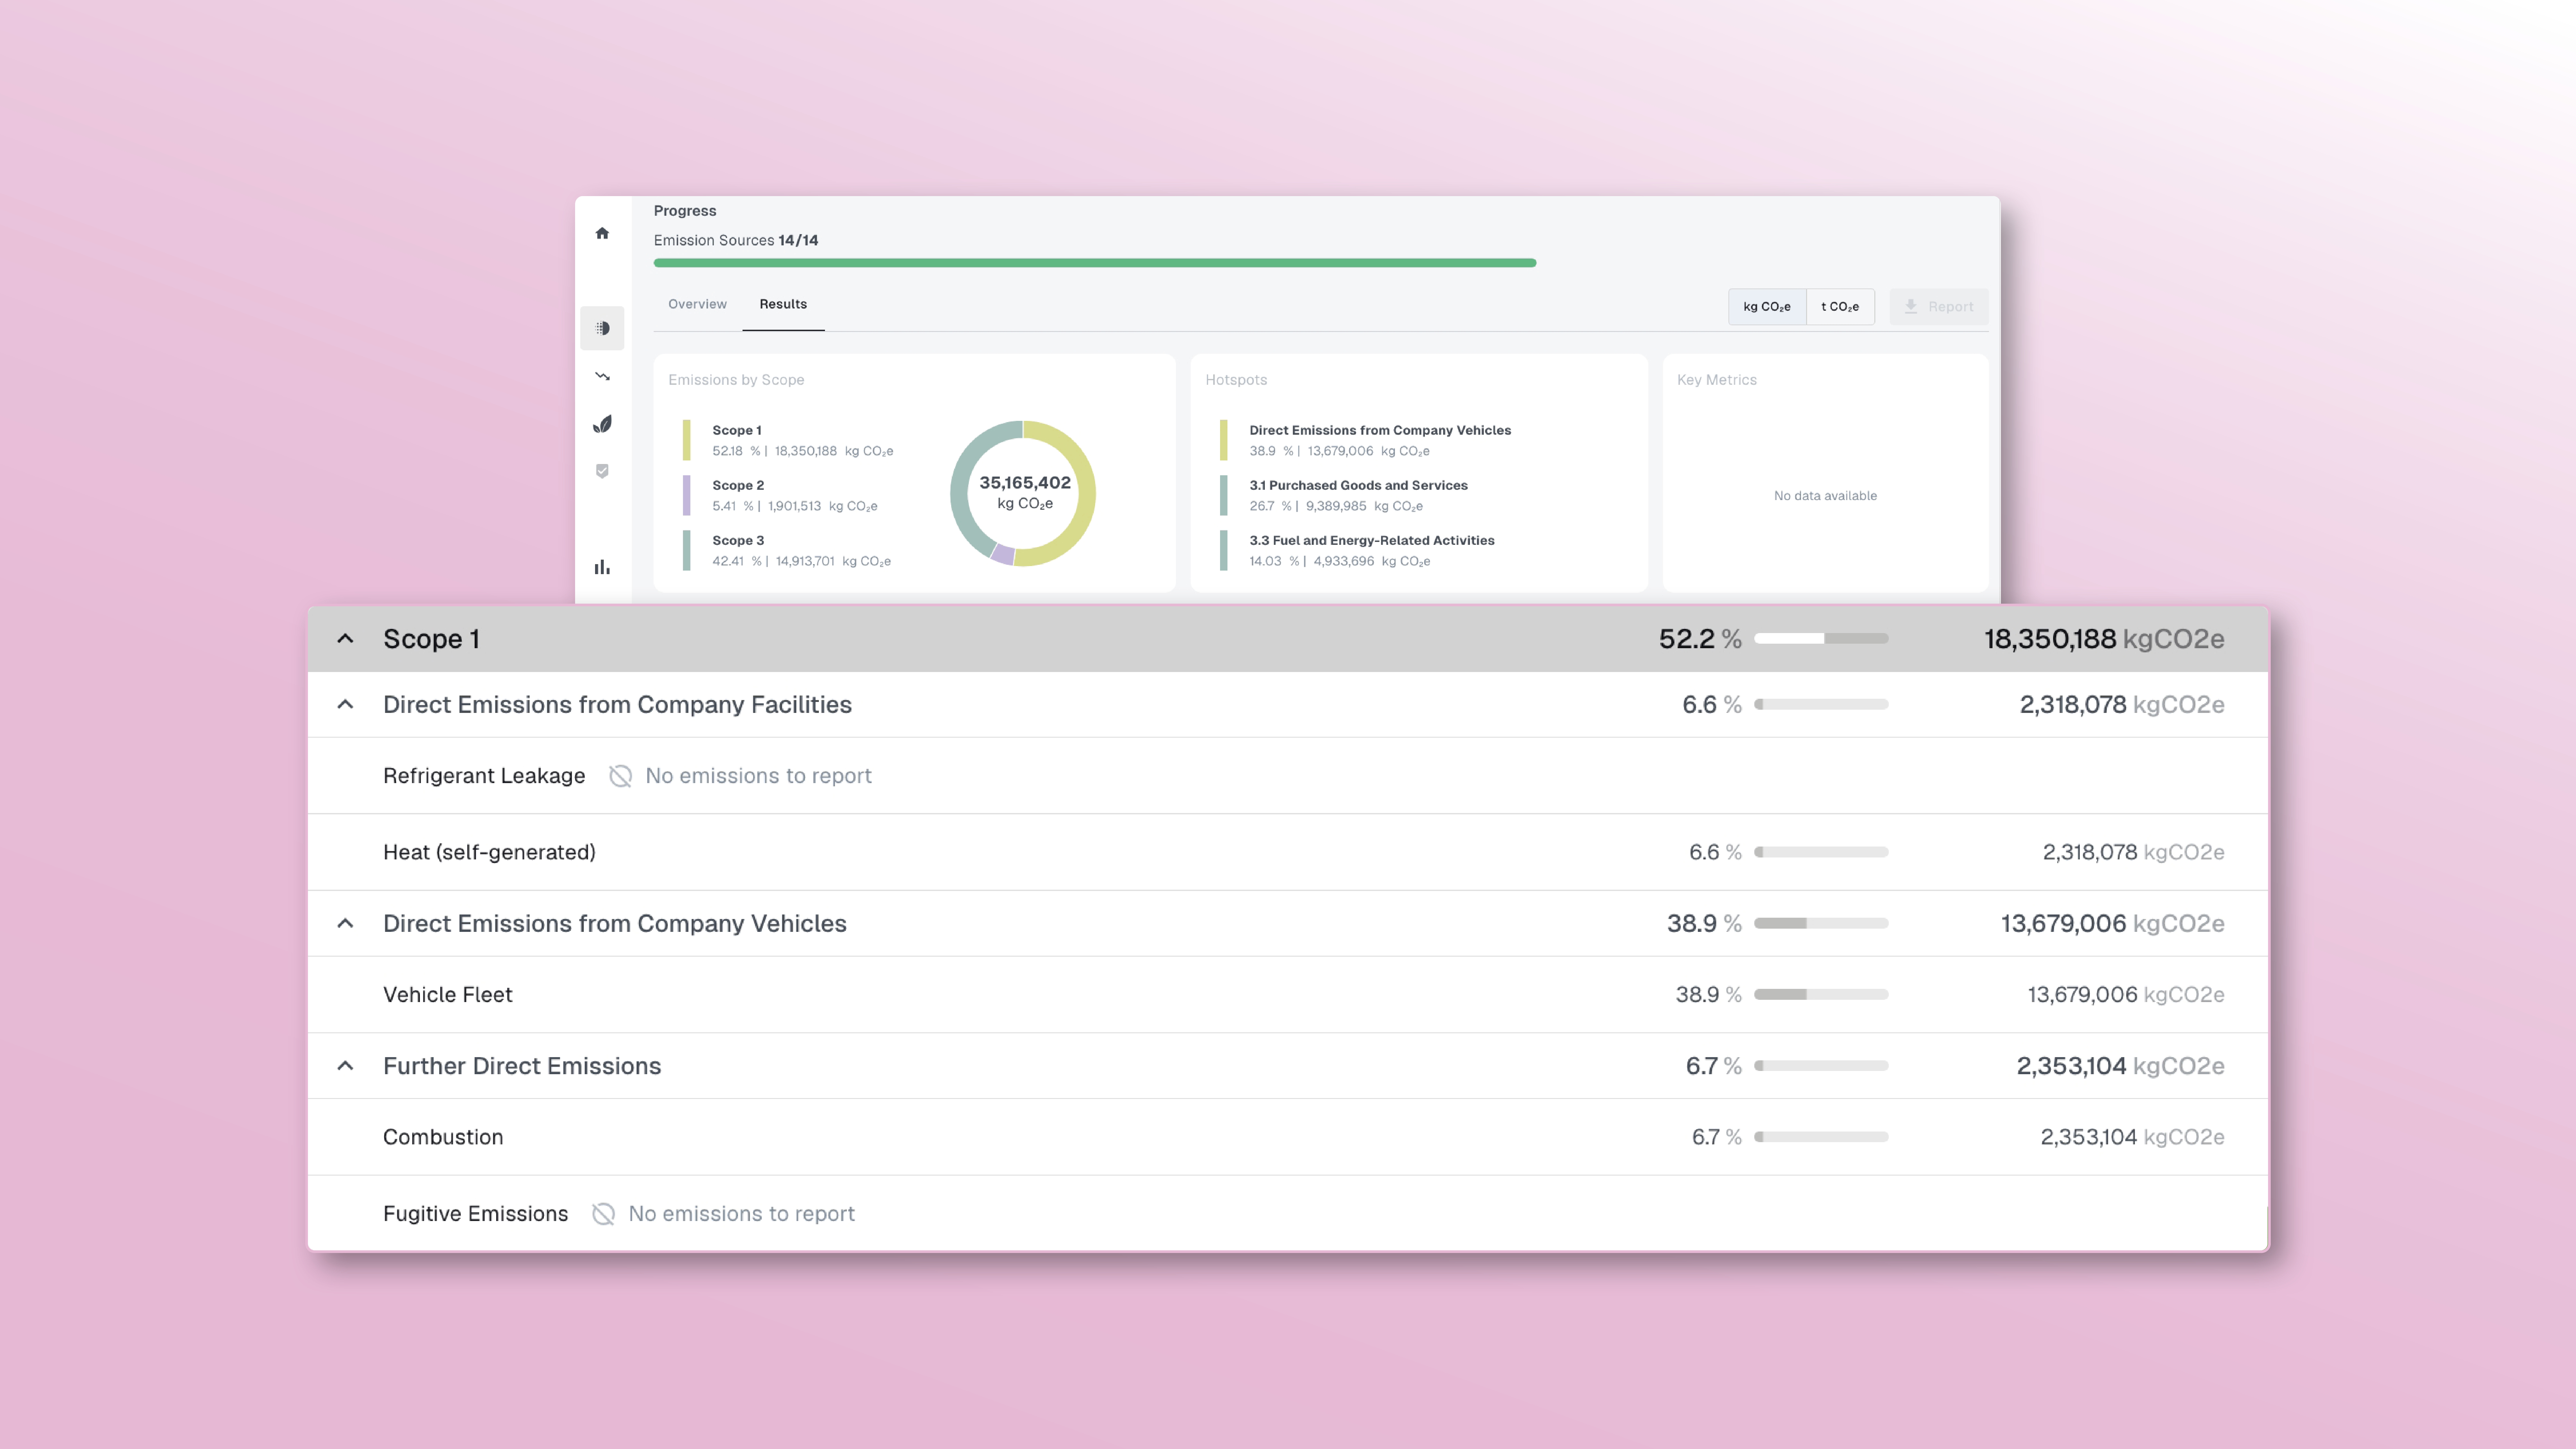Click no-emissions icon beside Refrigerant Leakage
This screenshot has height=1449, width=2576.
click(620, 776)
